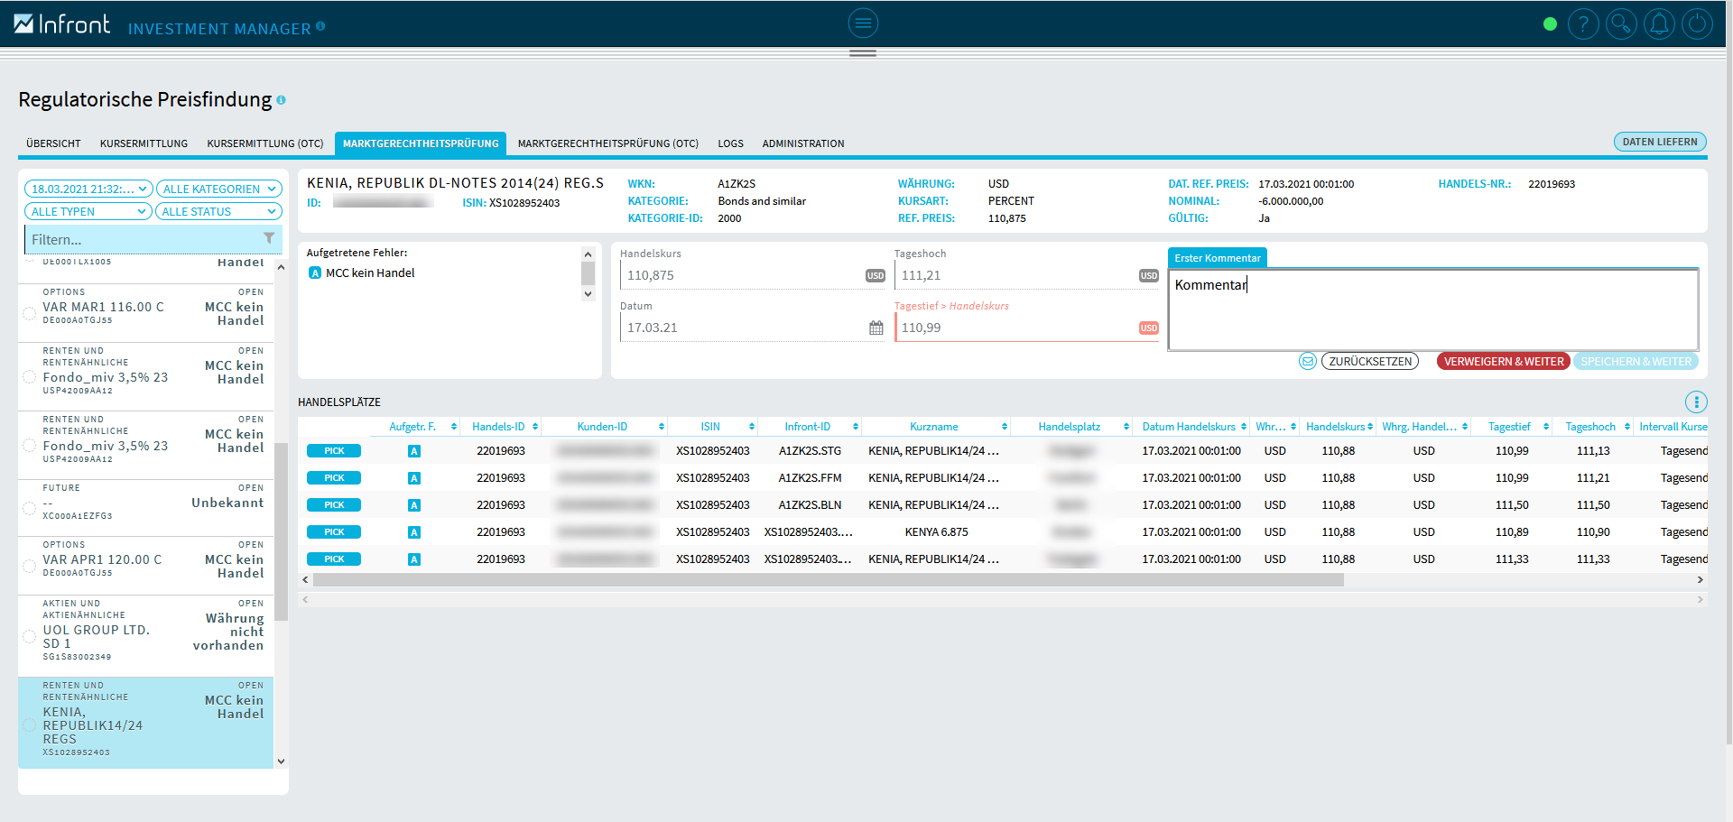Click the funnel filter icon
The height and width of the screenshot is (822, 1733).
pos(269,238)
